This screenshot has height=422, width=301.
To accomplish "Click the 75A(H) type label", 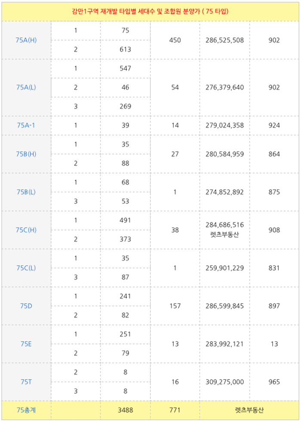I will (x=26, y=40).
